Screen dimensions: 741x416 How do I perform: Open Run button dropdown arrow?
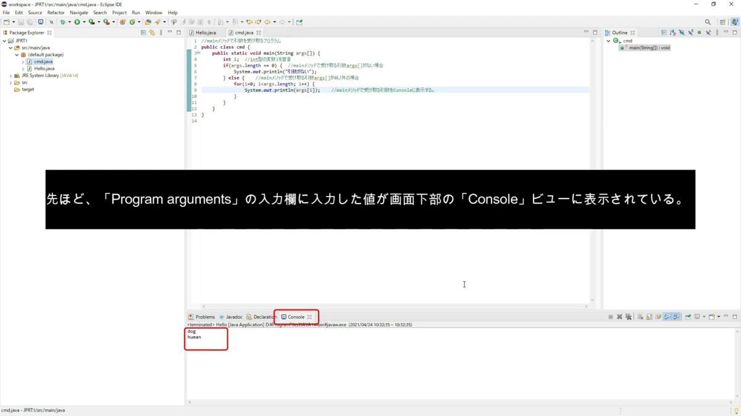tap(84, 22)
